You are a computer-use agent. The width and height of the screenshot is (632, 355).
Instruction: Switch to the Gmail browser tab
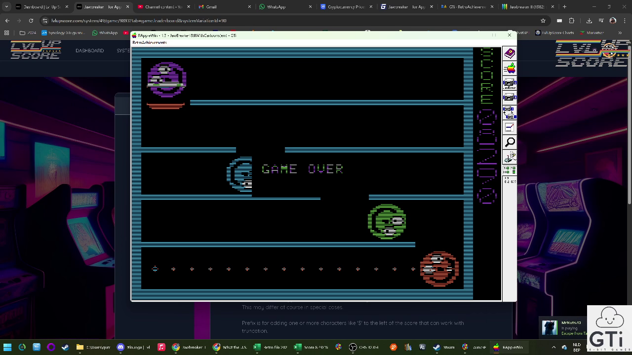211,7
